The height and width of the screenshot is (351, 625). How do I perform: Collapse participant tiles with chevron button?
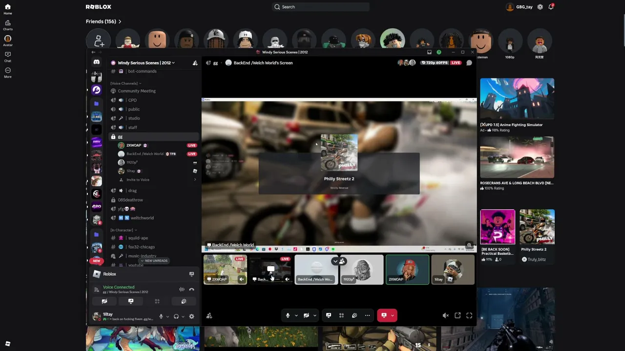coord(335,262)
